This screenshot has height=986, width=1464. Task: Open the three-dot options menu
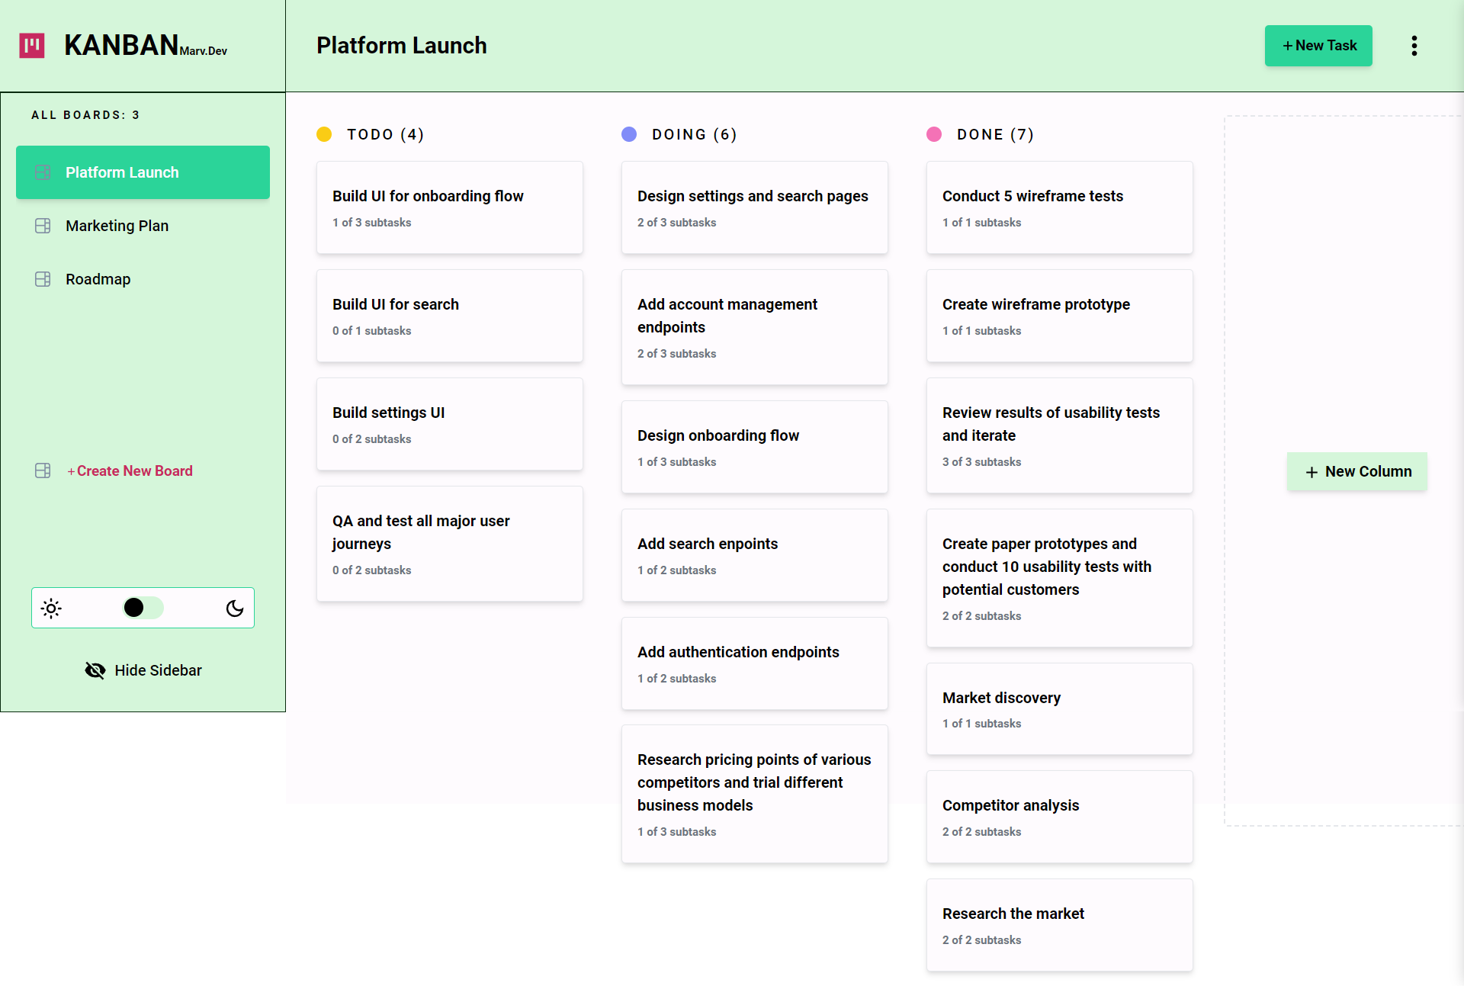1414,46
